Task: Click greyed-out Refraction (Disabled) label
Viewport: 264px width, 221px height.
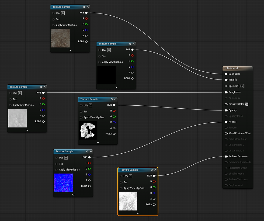Action: [239, 162]
